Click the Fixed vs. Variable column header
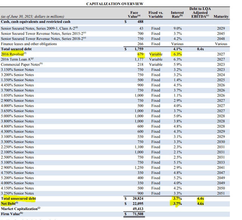 click(x=156, y=14)
